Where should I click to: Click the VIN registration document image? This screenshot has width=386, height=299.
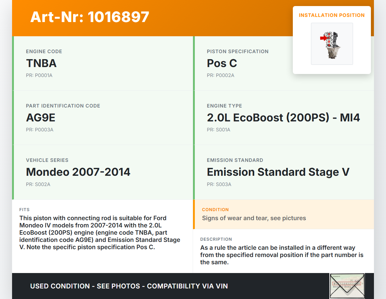pyautogui.click(x=347, y=286)
